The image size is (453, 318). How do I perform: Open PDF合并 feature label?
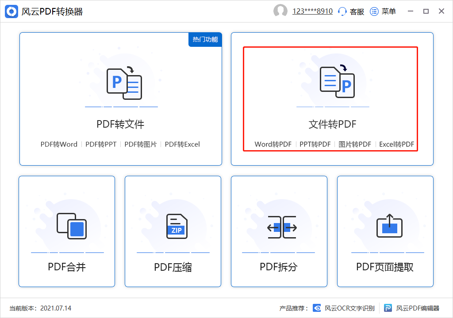click(67, 267)
